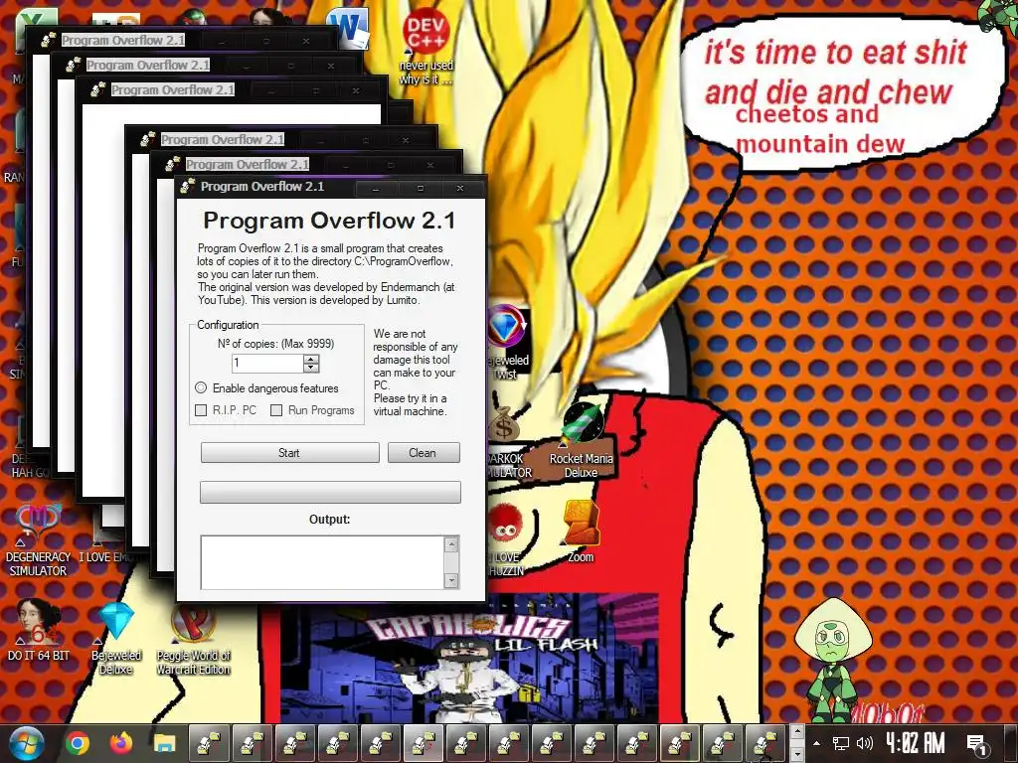1018x763 pixels.
Task: Open File Explorer from the taskbar
Action: [164, 743]
